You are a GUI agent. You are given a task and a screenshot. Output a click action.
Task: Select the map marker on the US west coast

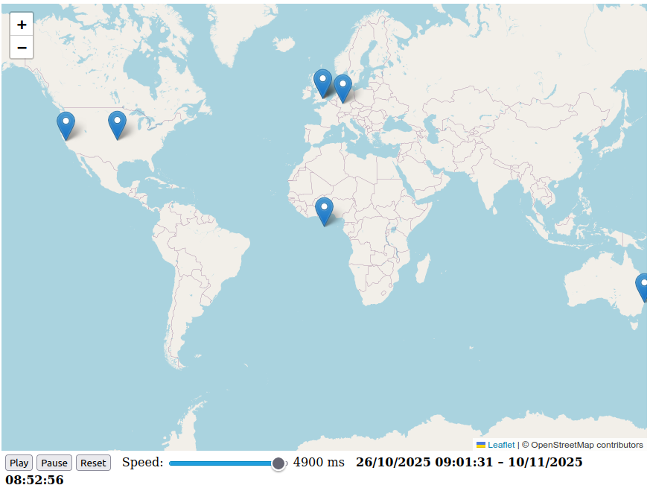tap(66, 125)
